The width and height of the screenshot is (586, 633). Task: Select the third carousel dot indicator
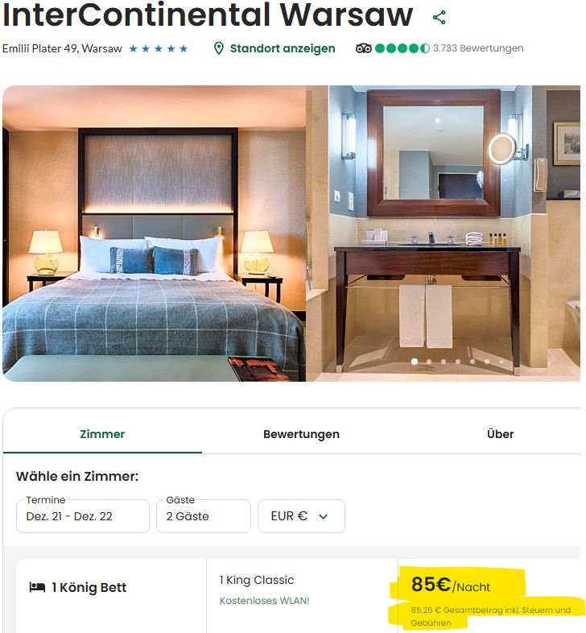point(444,362)
